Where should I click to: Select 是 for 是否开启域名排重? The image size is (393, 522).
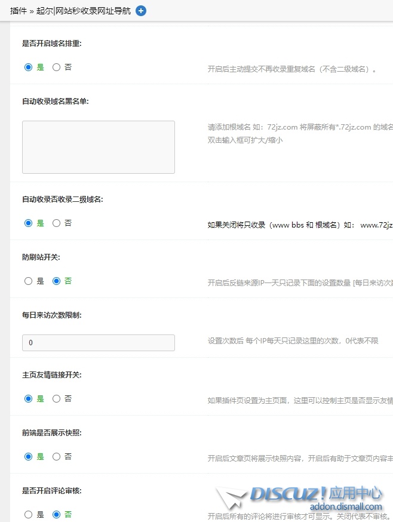pos(28,67)
